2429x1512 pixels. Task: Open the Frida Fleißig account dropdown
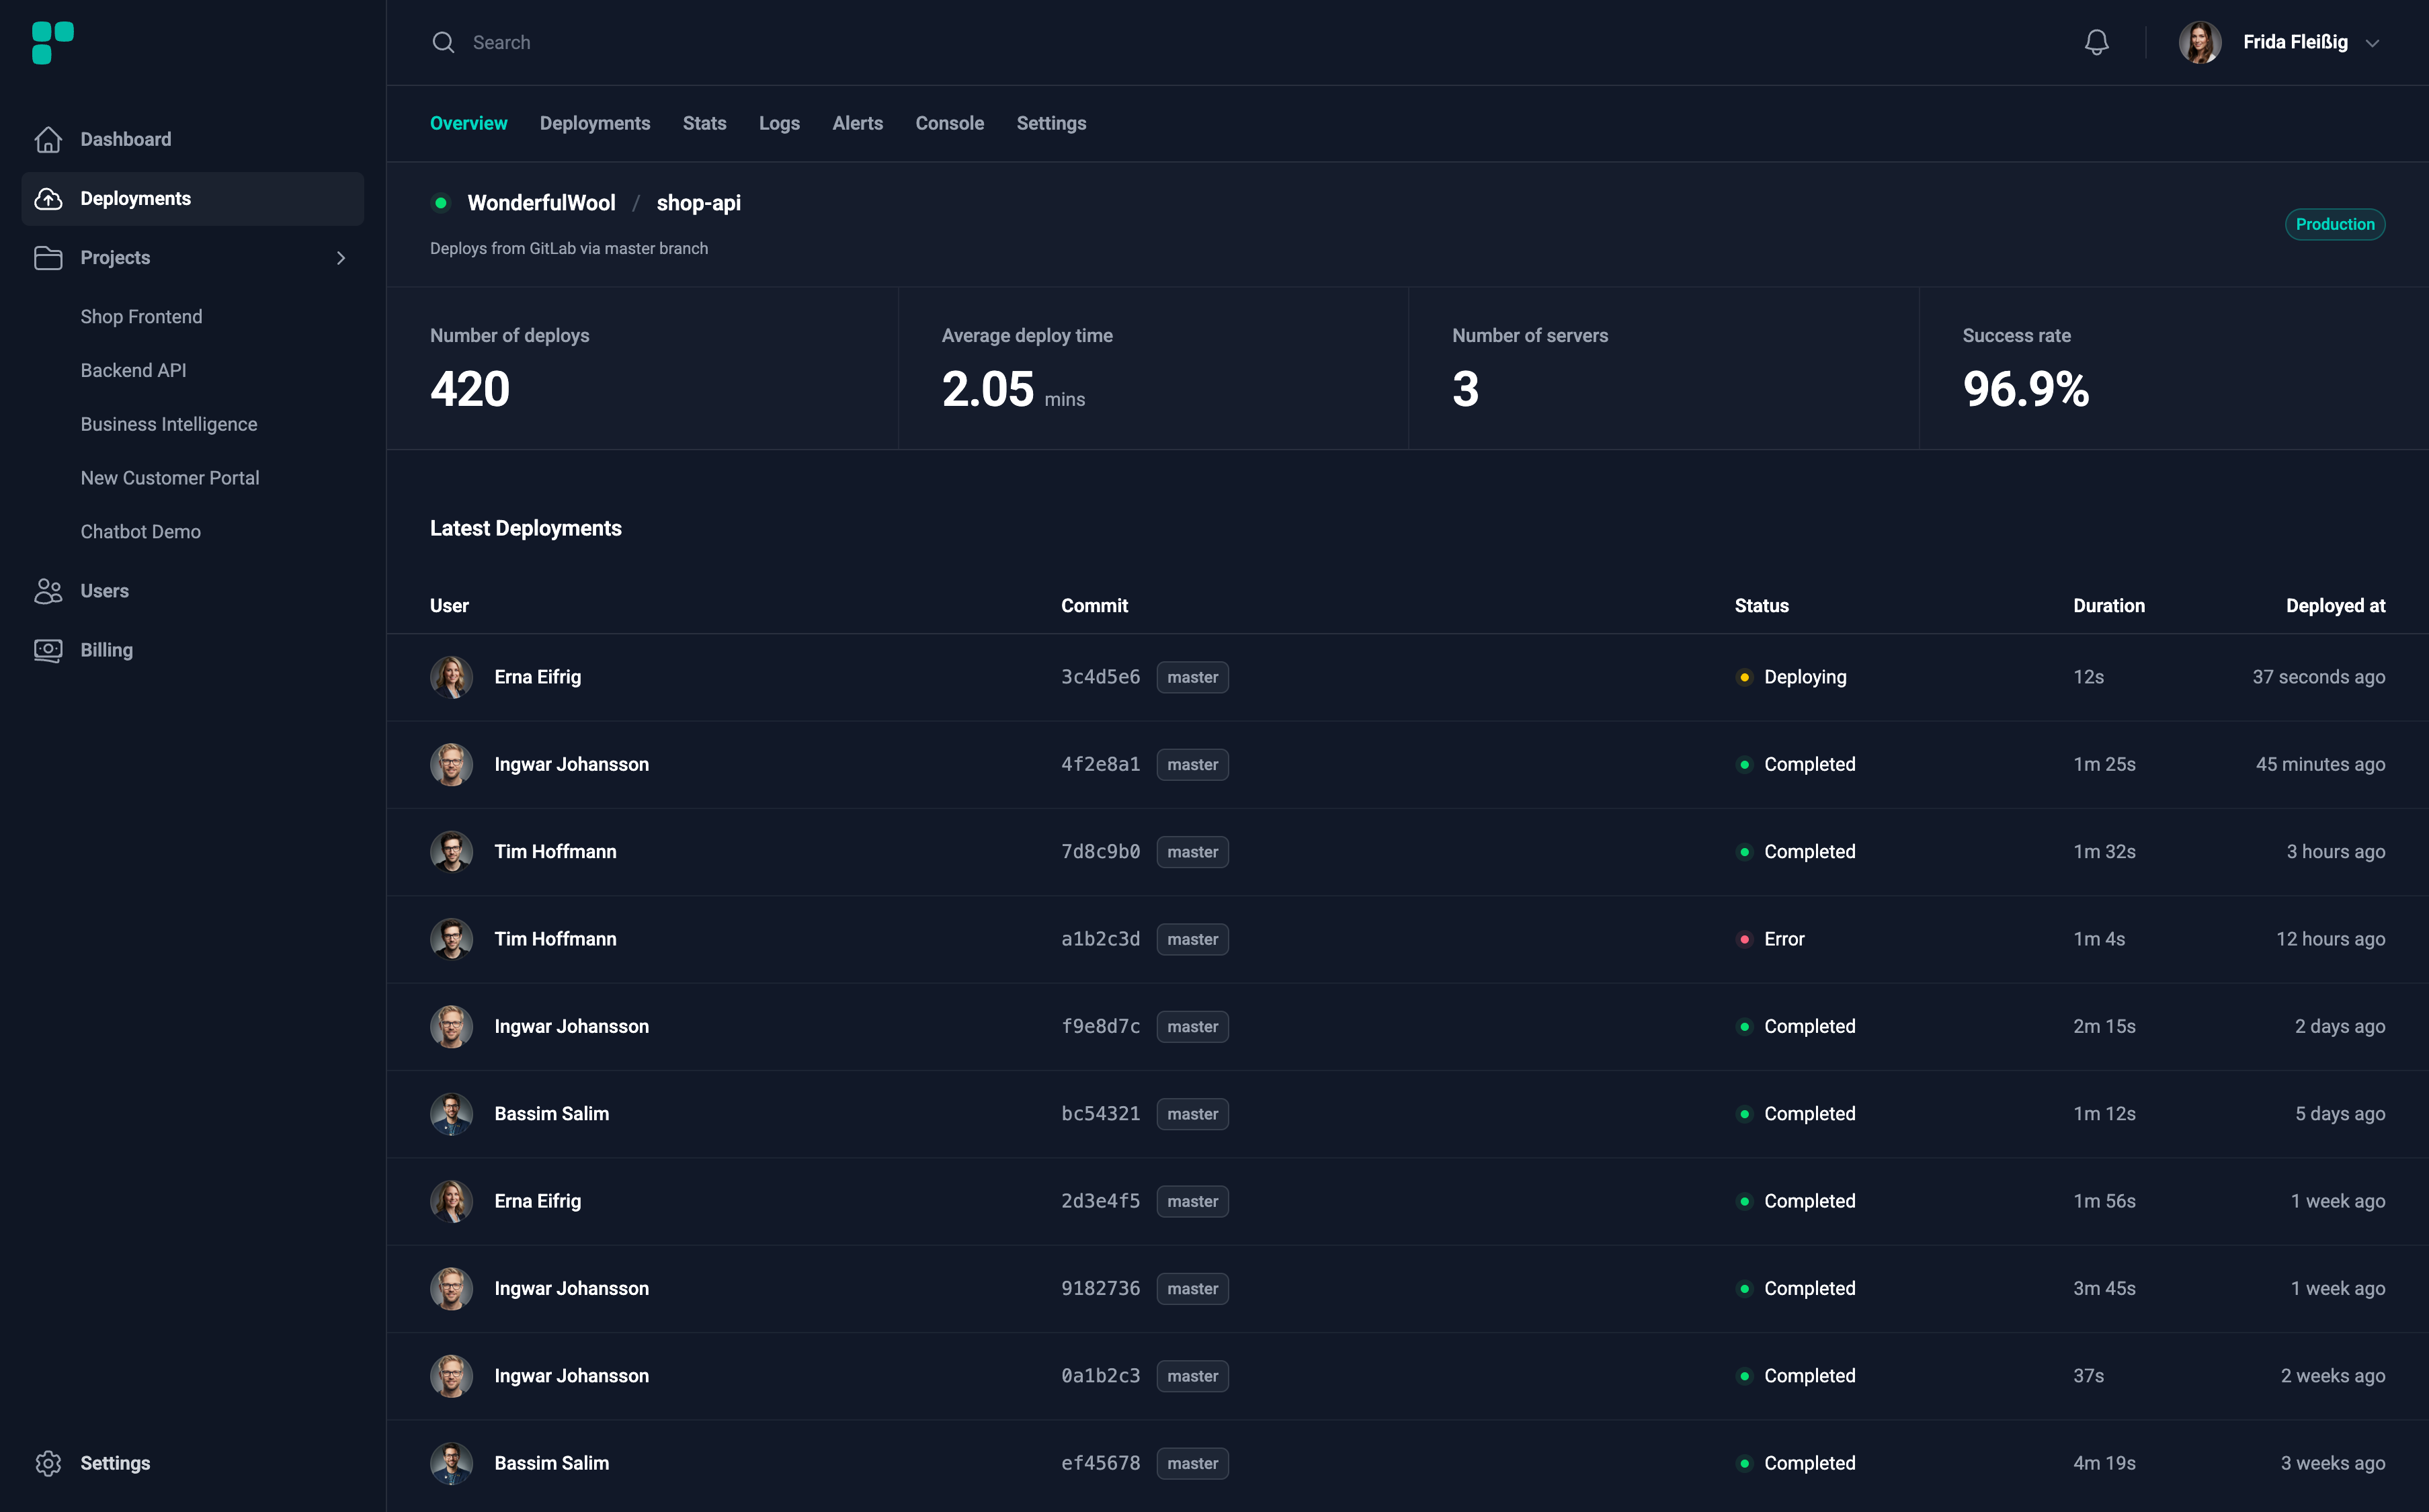click(2372, 43)
